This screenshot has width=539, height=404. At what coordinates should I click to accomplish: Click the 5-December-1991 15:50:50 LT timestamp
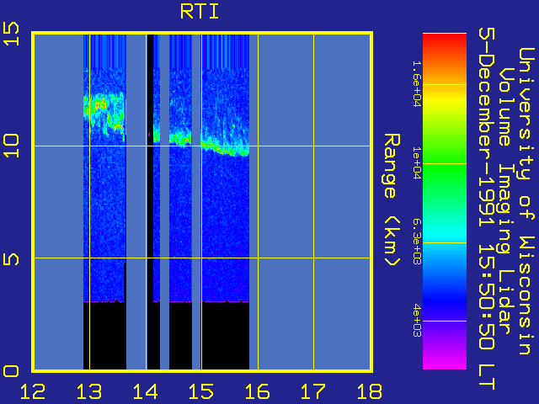(487, 209)
